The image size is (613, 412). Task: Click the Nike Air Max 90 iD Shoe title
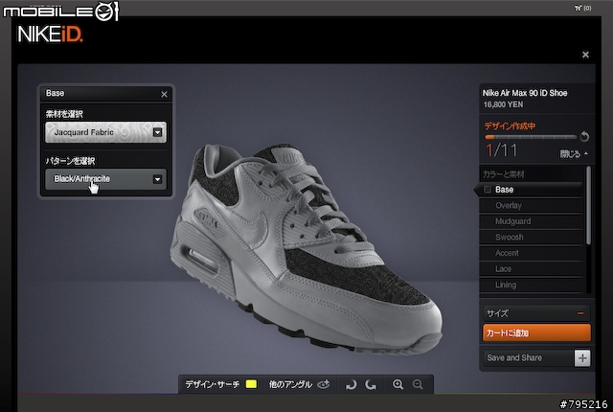tap(525, 93)
